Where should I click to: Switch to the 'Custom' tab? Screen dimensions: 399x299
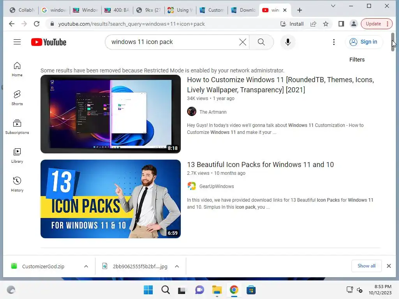[212, 10]
